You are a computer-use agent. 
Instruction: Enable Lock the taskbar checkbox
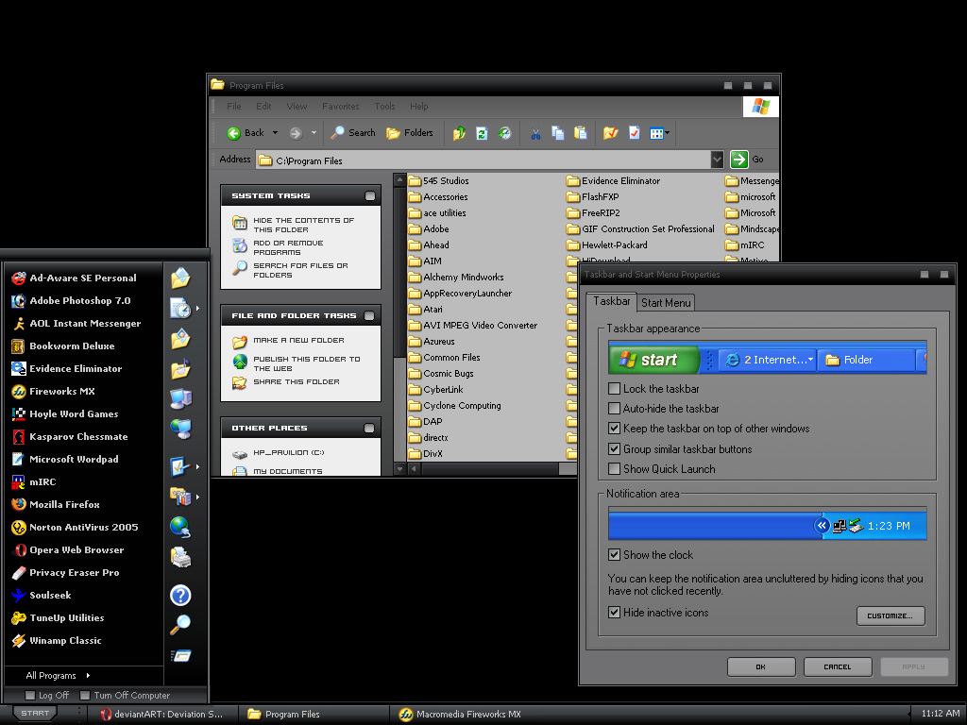click(615, 389)
